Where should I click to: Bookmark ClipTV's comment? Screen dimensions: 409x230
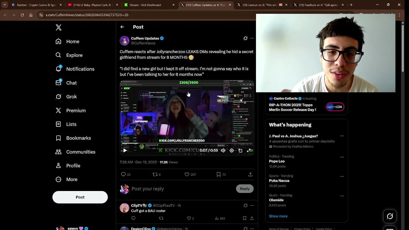[244, 218]
